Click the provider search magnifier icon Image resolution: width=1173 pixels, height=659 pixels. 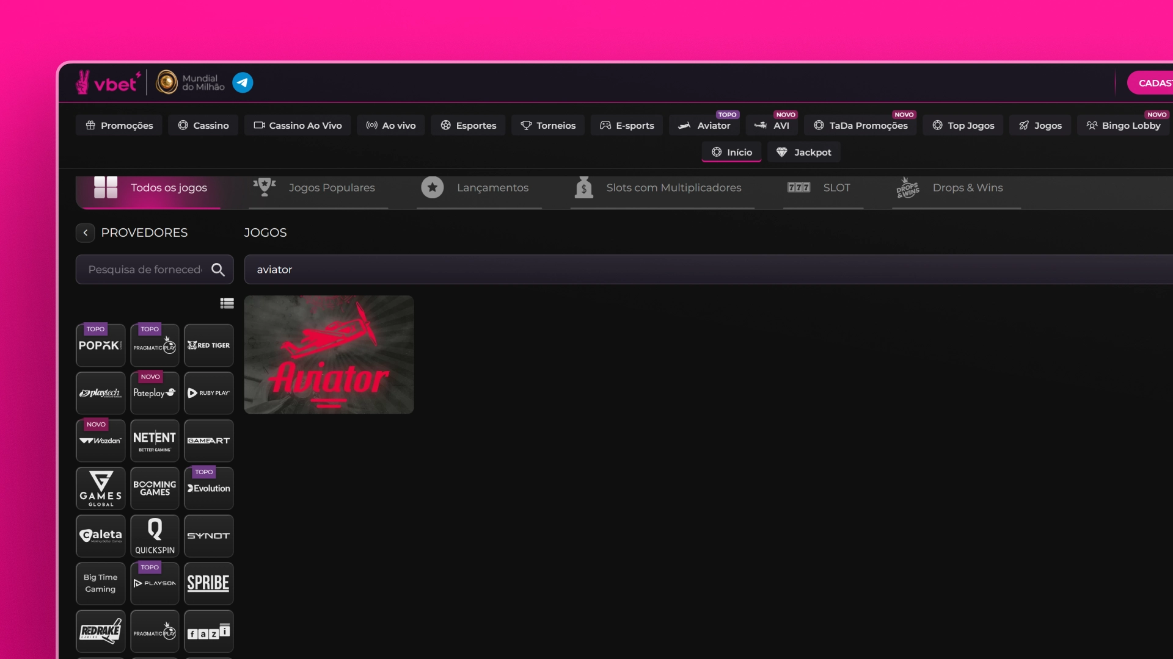tap(218, 270)
